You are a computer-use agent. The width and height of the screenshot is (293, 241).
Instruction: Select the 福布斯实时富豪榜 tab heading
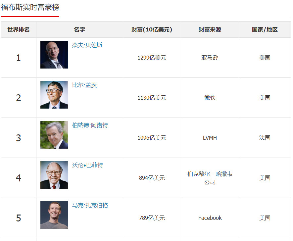pos(30,8)
